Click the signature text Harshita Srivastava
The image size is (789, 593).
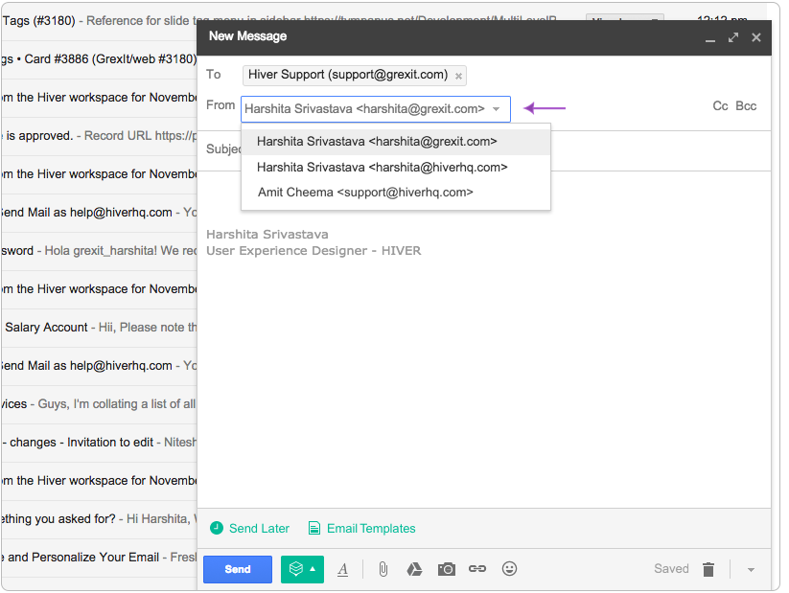(267, 234)
